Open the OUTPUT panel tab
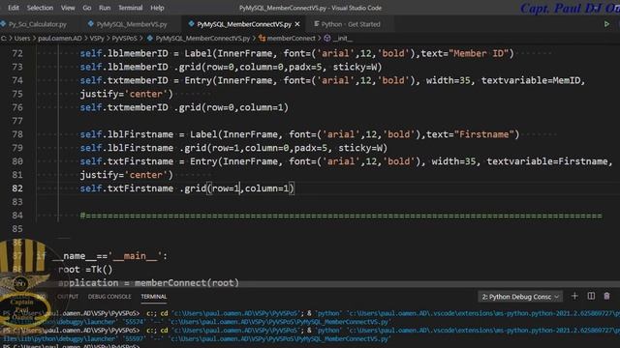This screenshot has height=348, width=620. [x=68, y=297]
